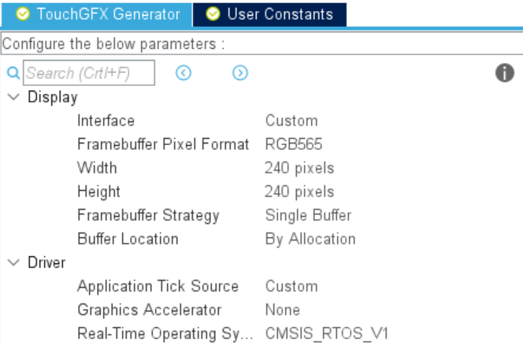
Task: Open Framebuffer Strategy Single Buffer option
Action: pyautogui.click(x=308, y=215)
